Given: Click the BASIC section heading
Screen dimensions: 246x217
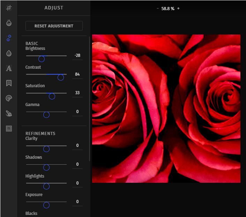Looking at the screenshot, I should pyautogui.click(x=32, y=44).
